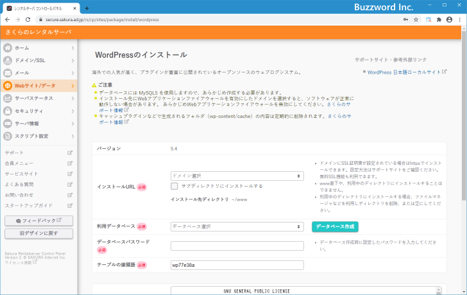Click the external link icon next to 会員メニュー

[x=70, y=164]
